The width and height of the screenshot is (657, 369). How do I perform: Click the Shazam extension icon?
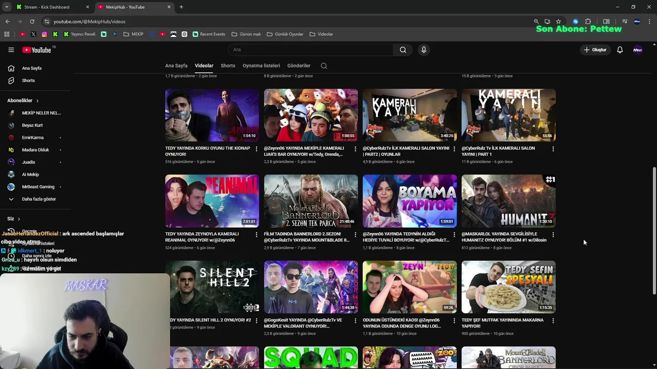point(575,22)
